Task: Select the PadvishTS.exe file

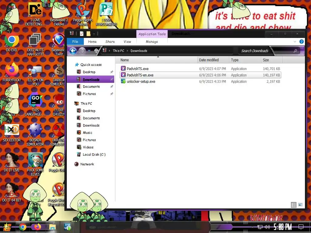Action: [138, 69]
